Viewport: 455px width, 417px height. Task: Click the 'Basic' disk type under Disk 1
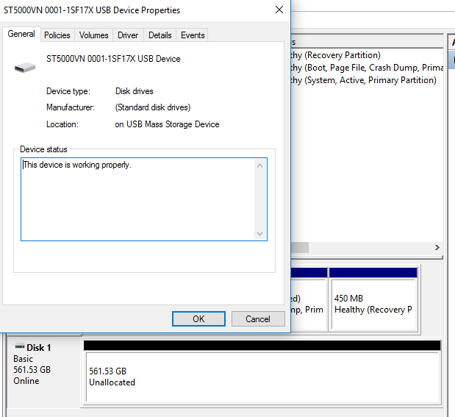[x=24, y=359]
